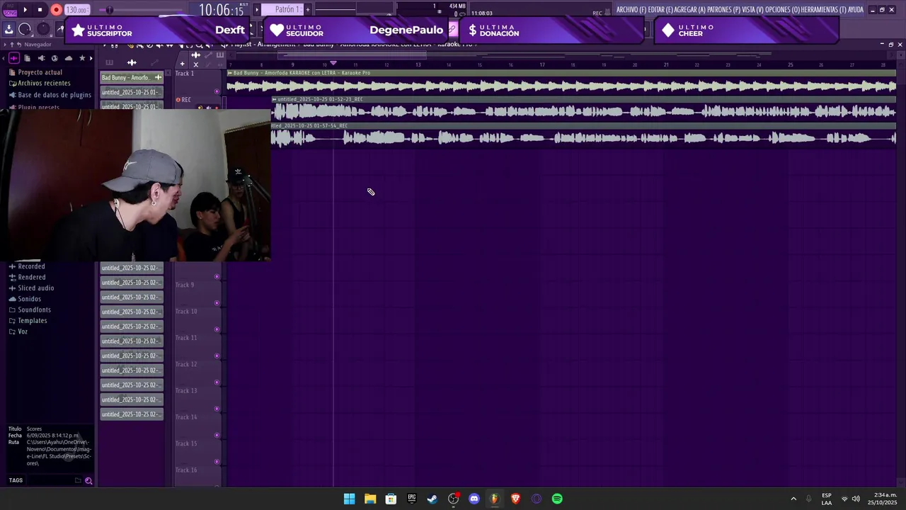This screenshot has height=510, width=906.
Task: Click the 130.000 tempo field
Action: tap(77, 10)
